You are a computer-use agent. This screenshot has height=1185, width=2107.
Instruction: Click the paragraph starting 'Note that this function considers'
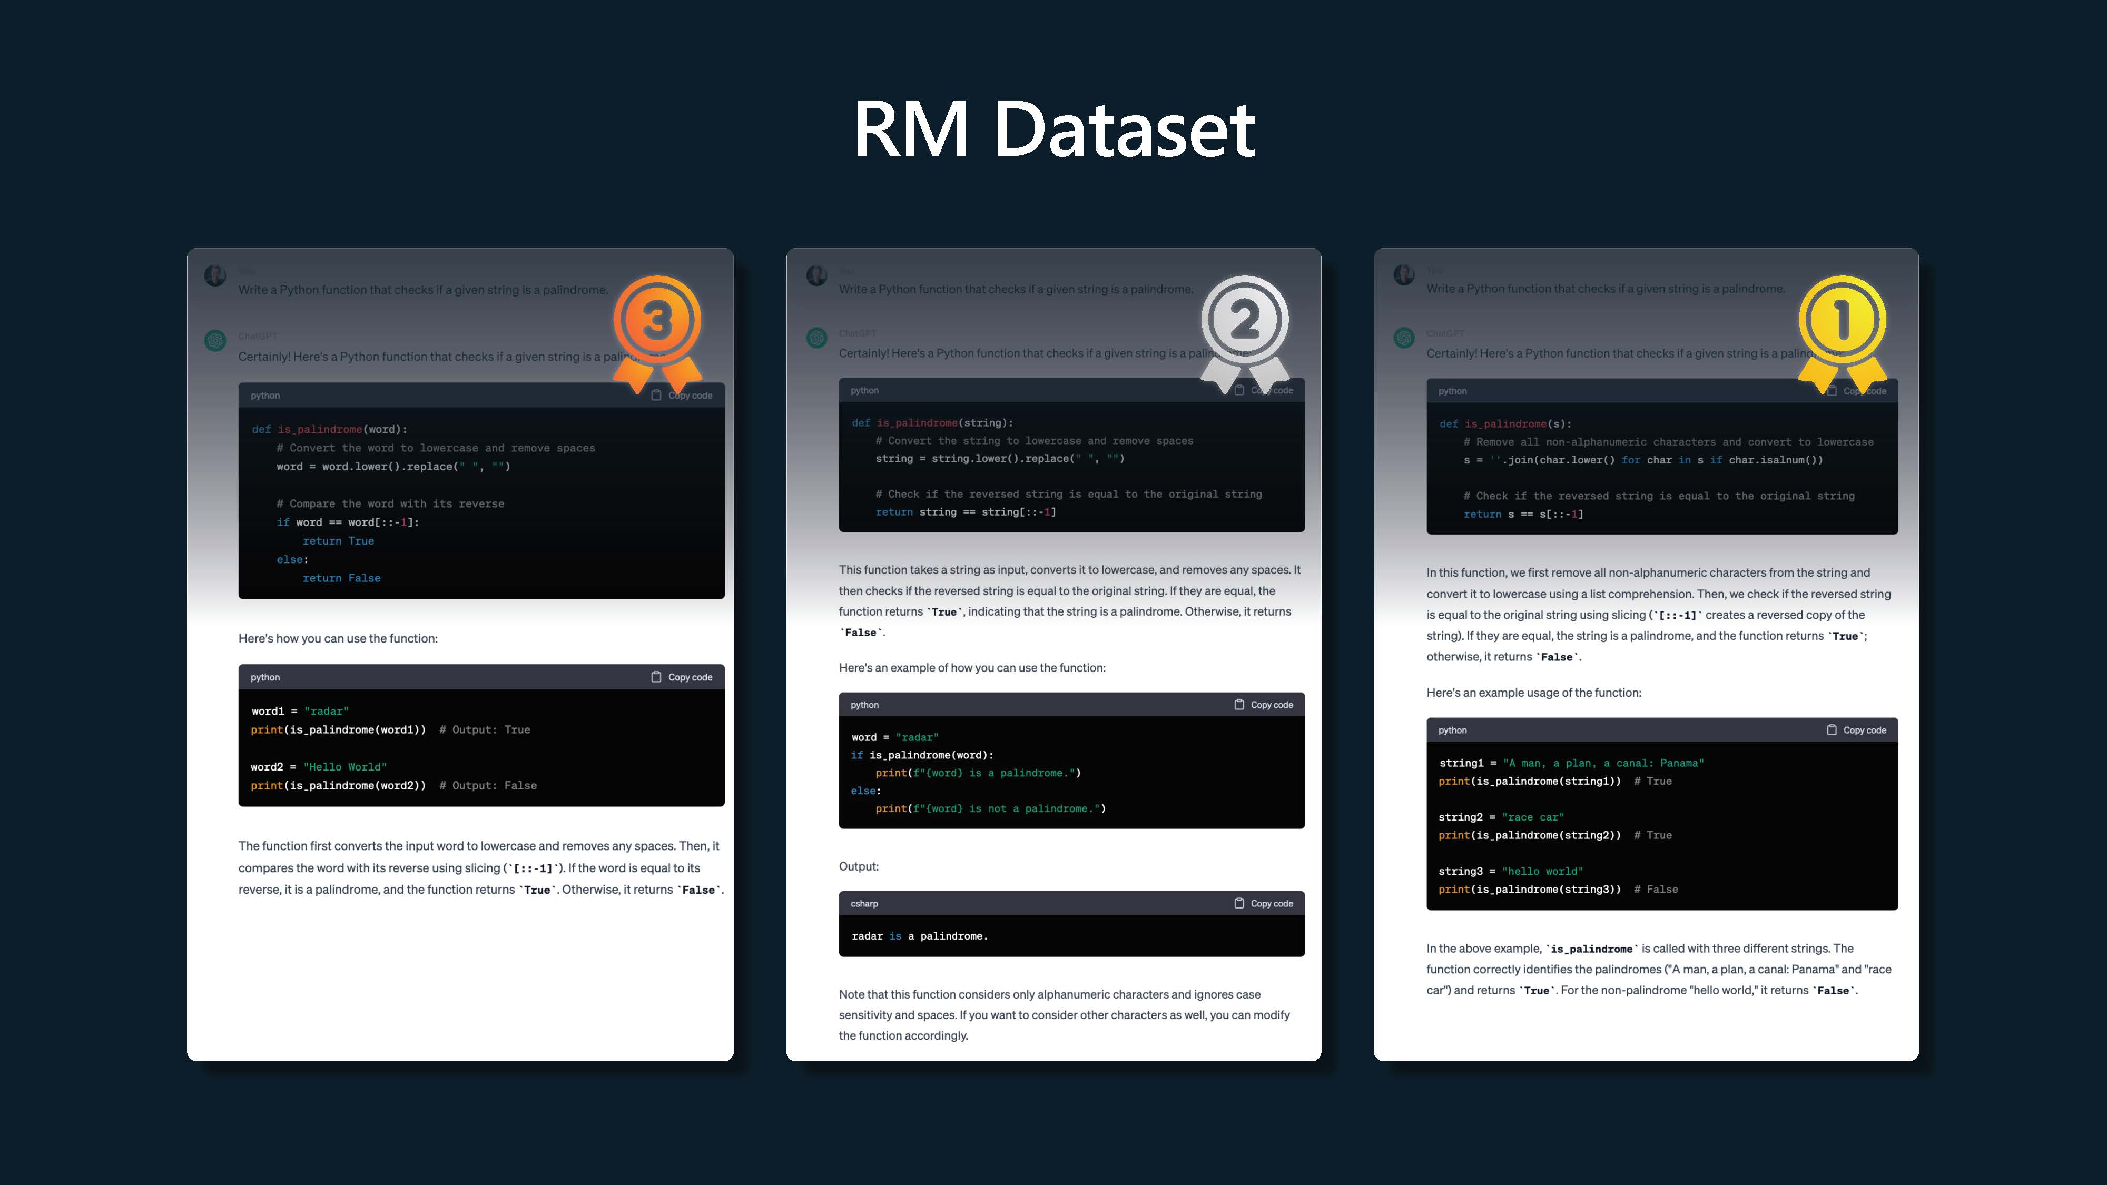point(1064,1015)
